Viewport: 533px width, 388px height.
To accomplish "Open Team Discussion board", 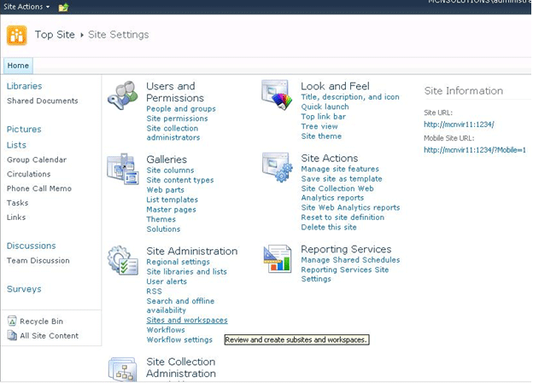I will click(x=38, y=261).
